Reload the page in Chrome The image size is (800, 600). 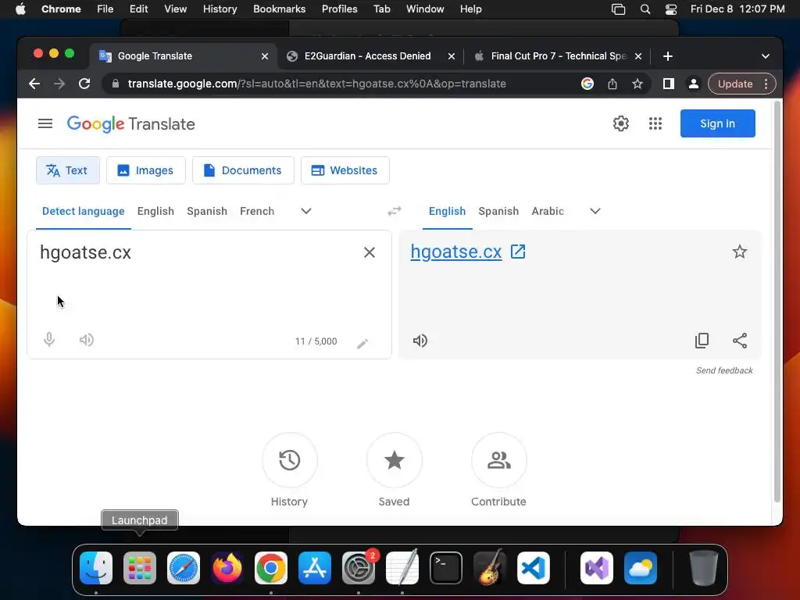click(x=84, y=84)
